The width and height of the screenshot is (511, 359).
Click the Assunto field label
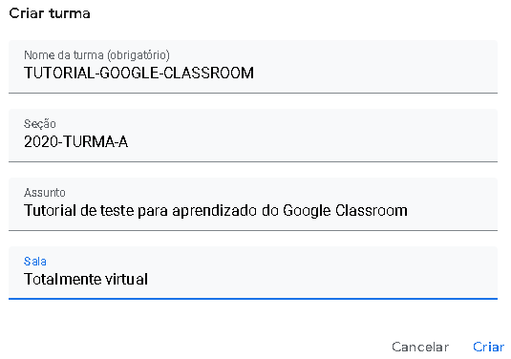point(45,193)
